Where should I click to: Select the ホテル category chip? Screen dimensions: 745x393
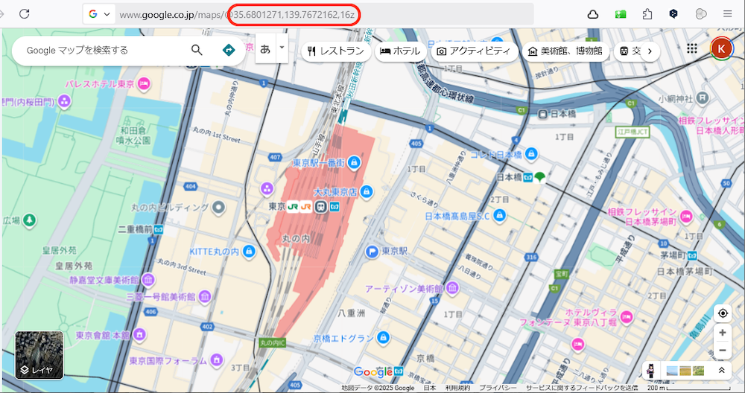pyautogui.click(x=400, y=51)
